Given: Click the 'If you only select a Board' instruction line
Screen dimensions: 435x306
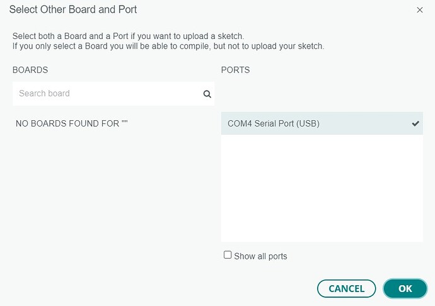Looking at the screenshot, I should pyautogui.click(x=168, y=46).
